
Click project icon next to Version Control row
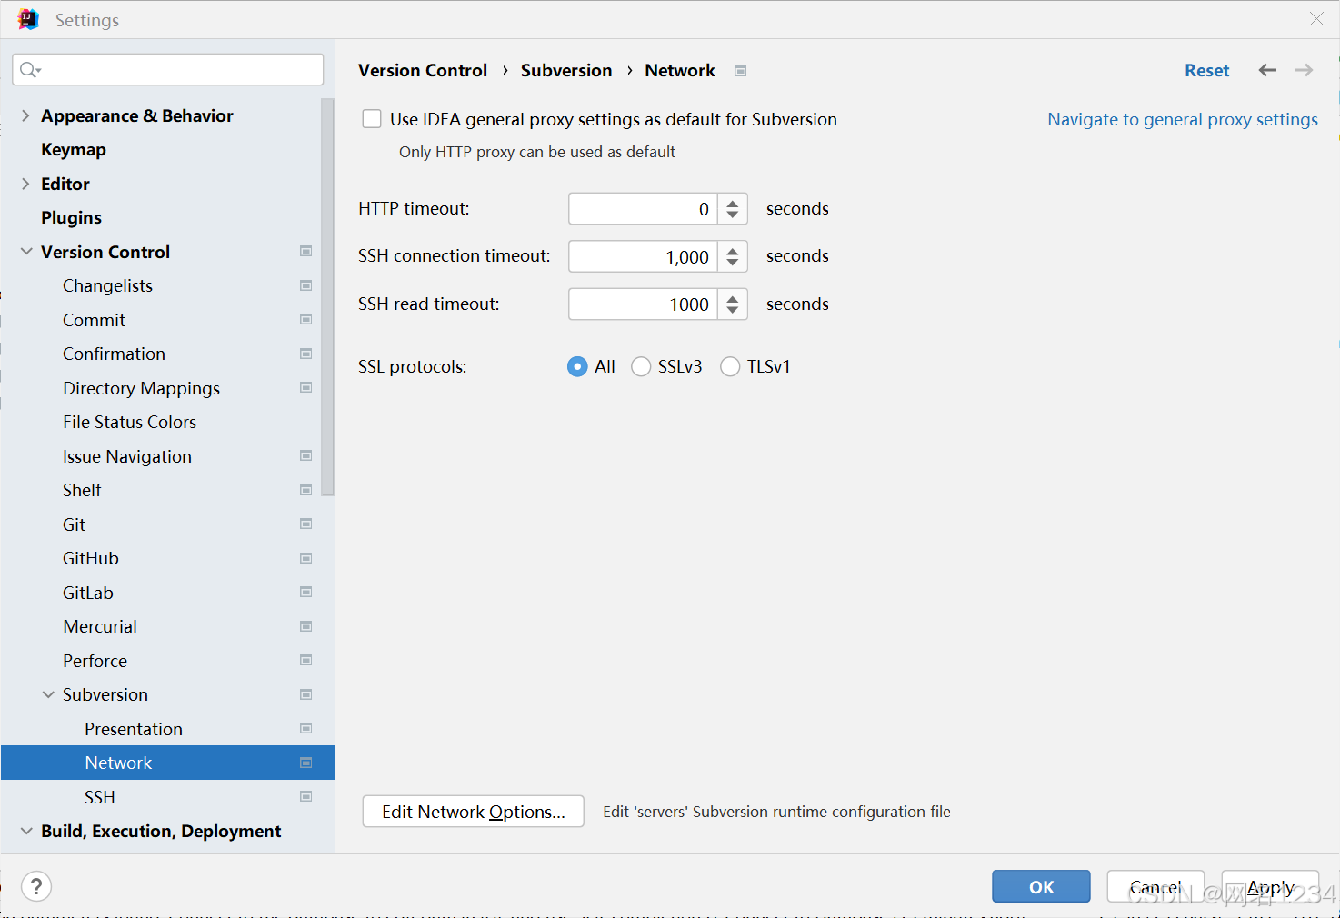coord(306,251)
